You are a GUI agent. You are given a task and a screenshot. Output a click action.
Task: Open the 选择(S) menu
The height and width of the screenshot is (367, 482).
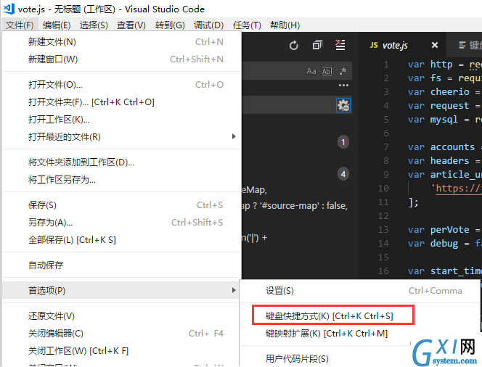94,25
